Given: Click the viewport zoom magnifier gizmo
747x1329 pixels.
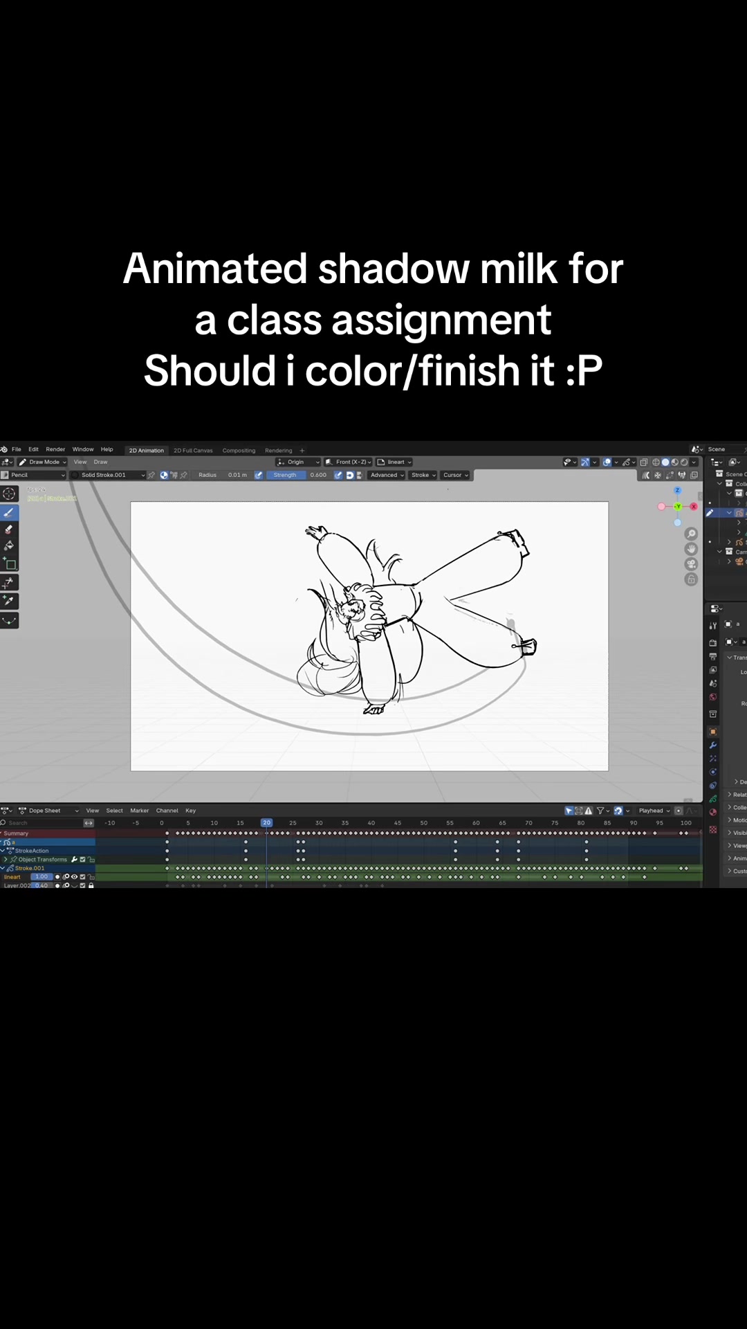Looking at the screenshot, I should (691, 534).
